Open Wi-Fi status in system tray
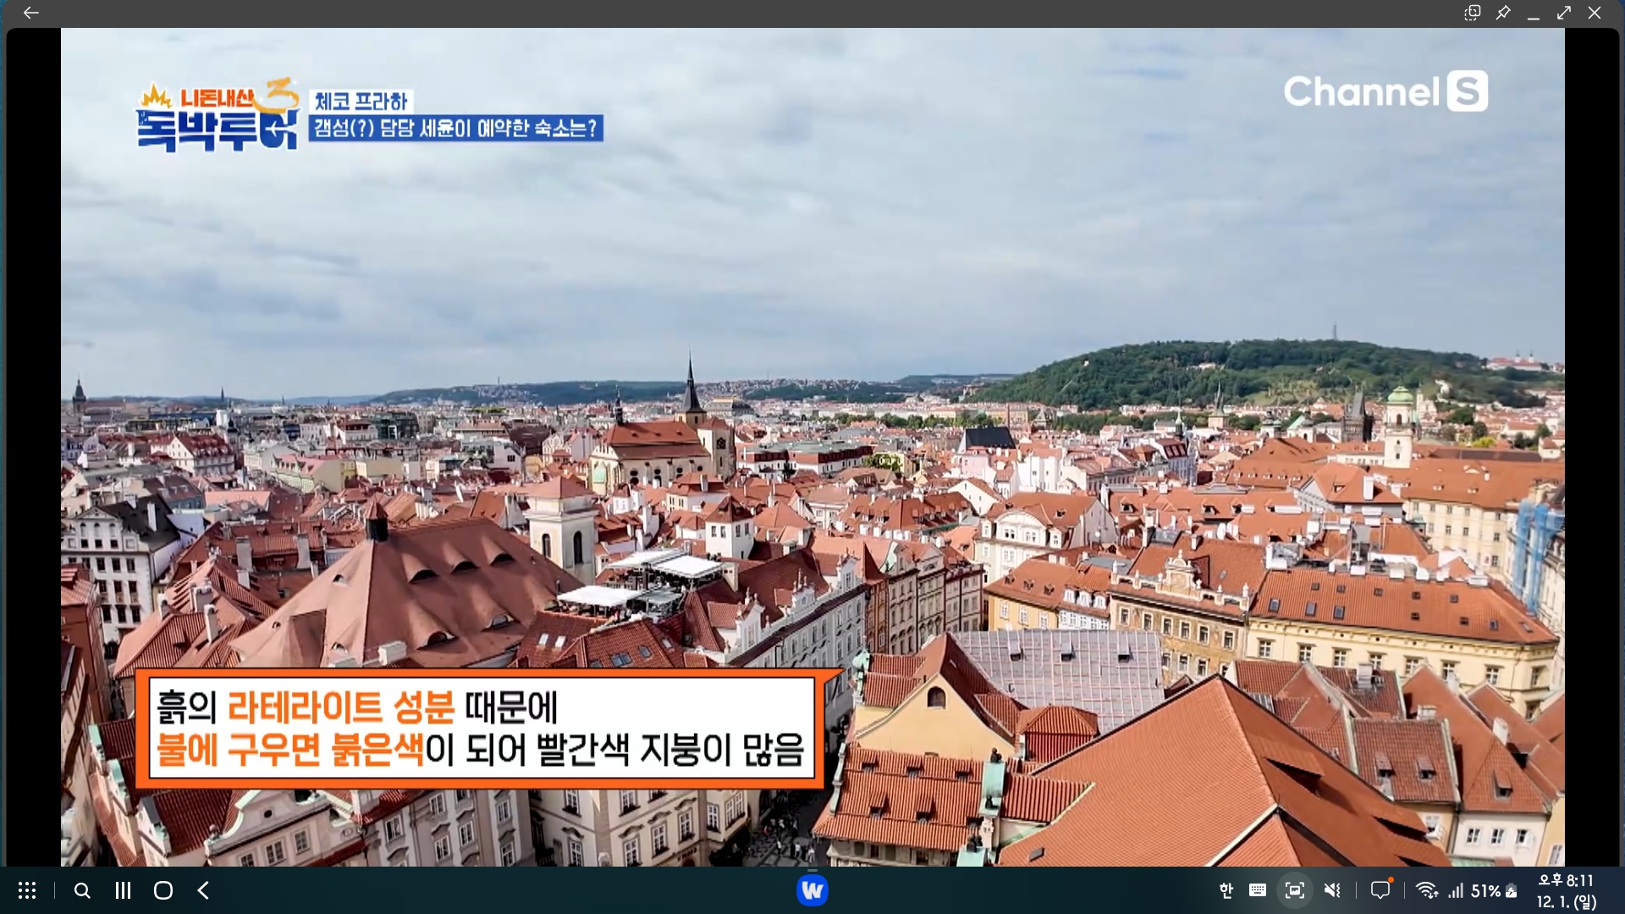 (x=1427, y=890)
